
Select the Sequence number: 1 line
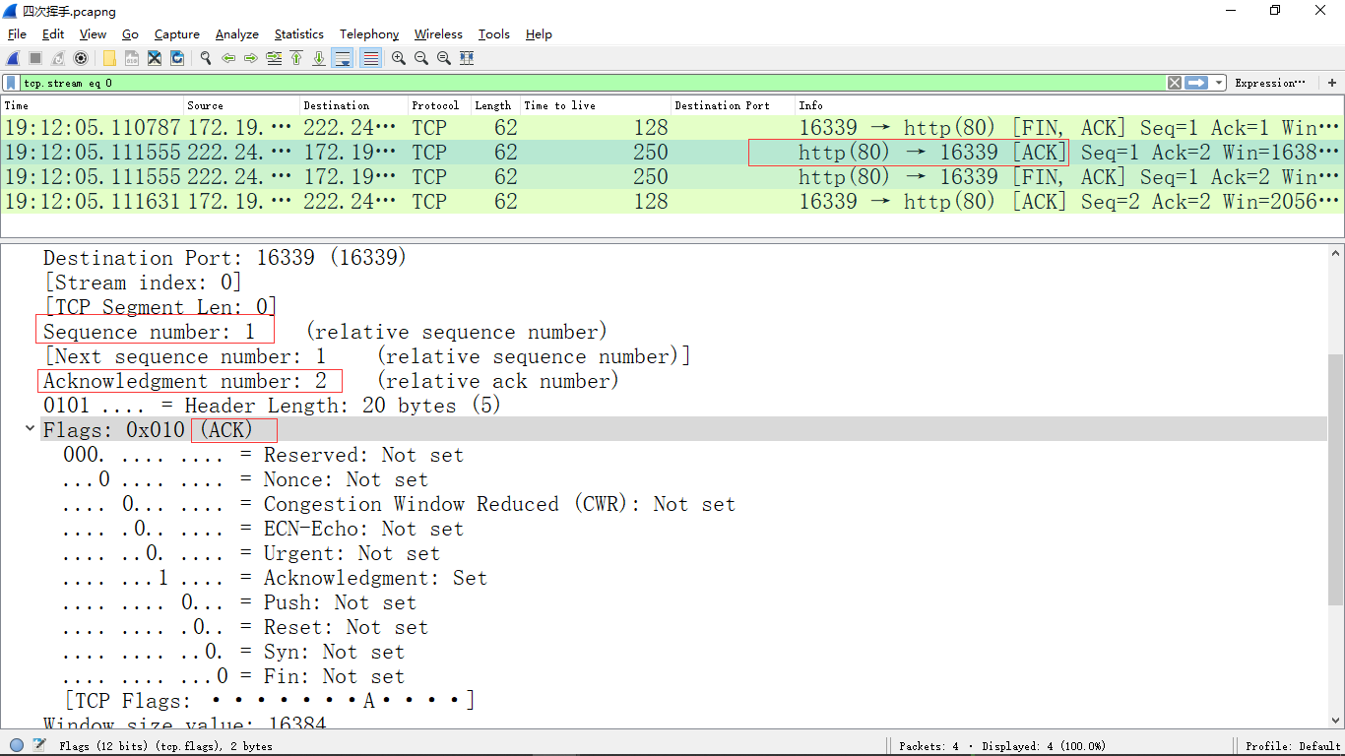point(149,332)
